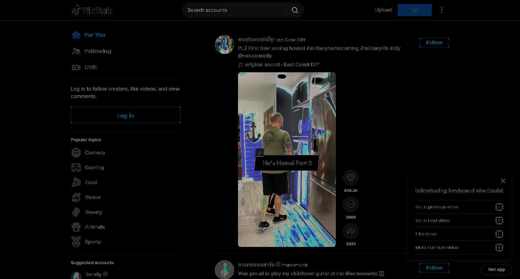Share the eastcoastdiy video via arrow icon

coord(351,231)
